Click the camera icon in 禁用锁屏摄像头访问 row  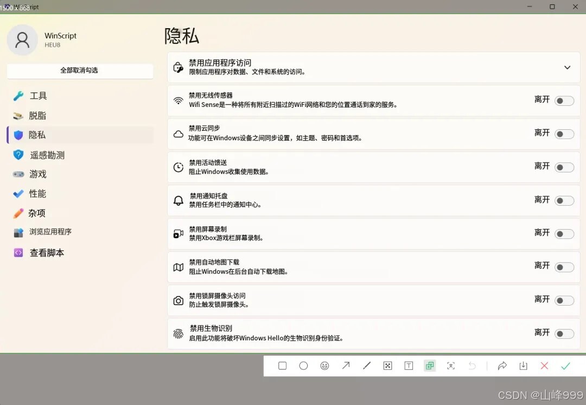tap(179, 300)
